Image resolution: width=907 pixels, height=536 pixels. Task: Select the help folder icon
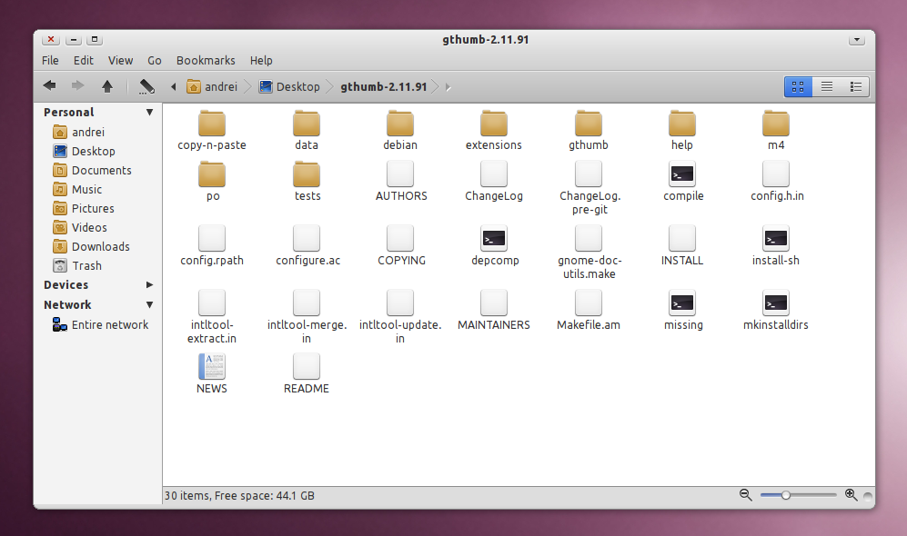click(682, 123)
